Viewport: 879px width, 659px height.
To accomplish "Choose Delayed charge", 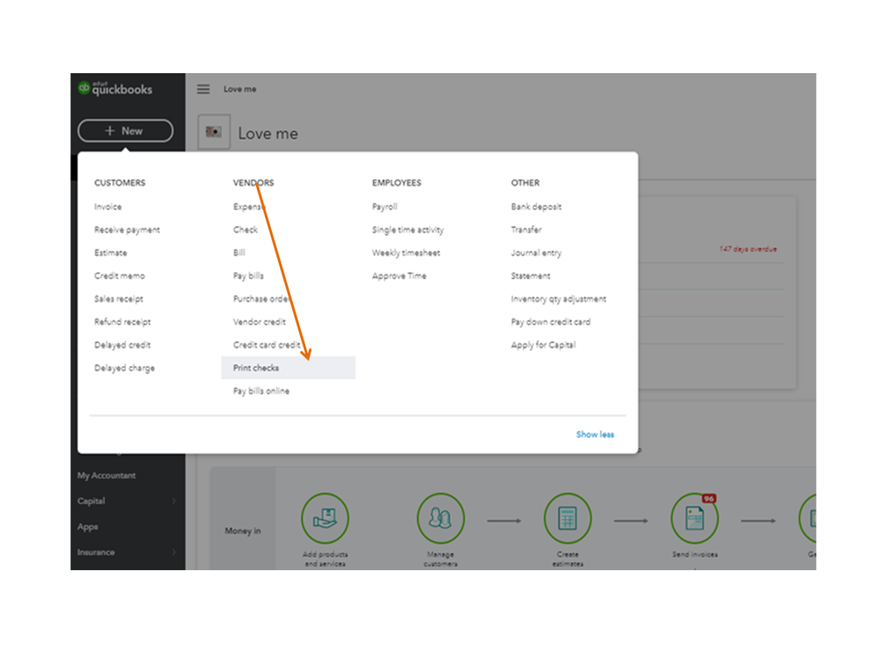I will click(124, 368).
